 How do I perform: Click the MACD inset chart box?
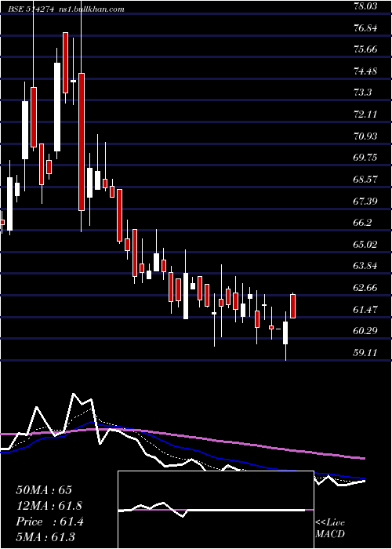pos(216,510)
